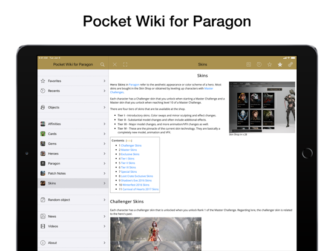Click the Favorites star icon in sidebar
334x251 pixels.
43,81
